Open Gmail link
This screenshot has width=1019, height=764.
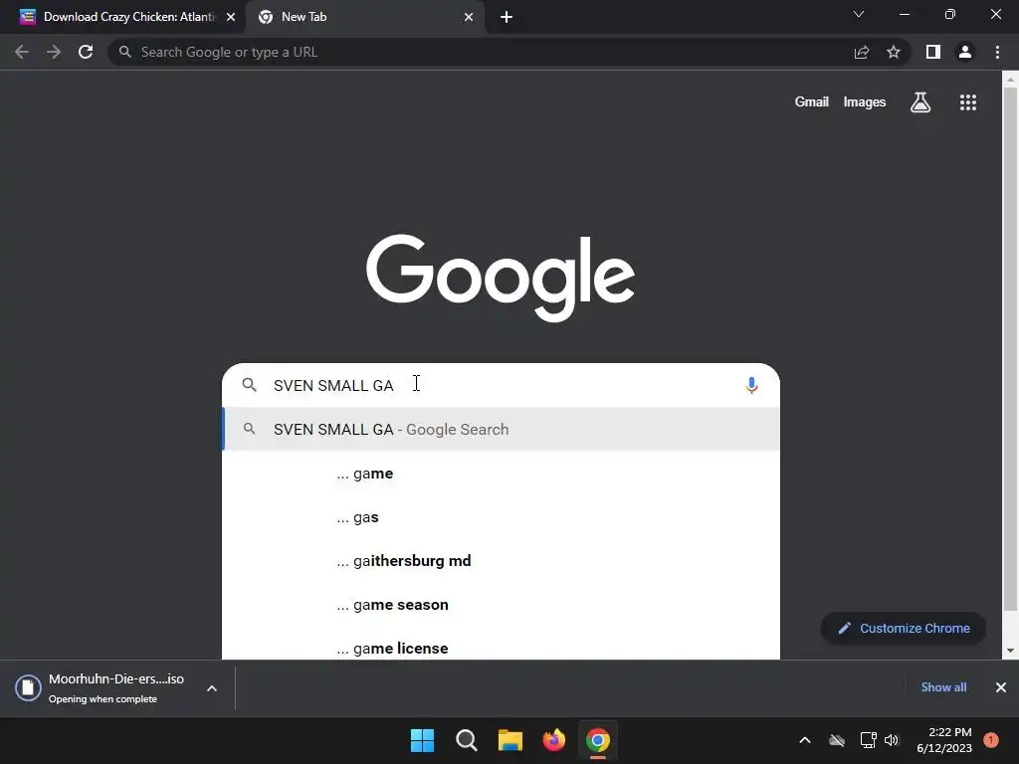tap(812, 102)
